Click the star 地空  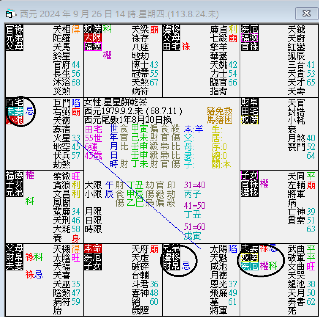[x=62, y=147]
